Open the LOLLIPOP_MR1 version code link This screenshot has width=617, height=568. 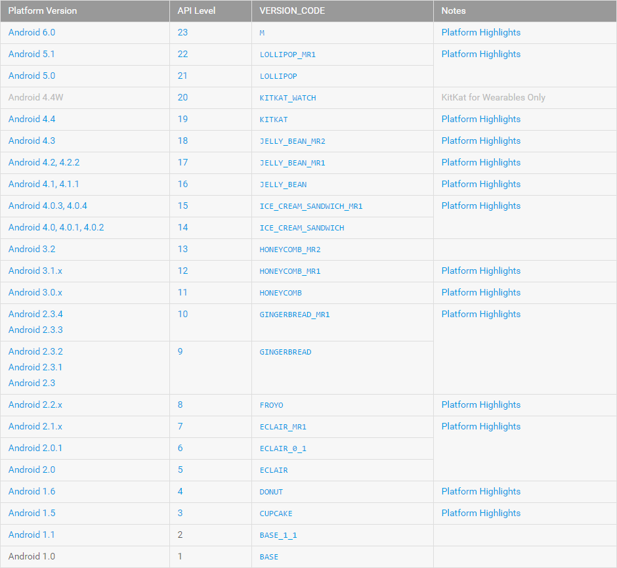(x=287, y=55)
